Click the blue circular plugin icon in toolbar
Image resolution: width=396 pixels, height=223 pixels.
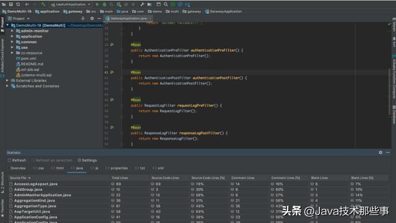point(180,4)
